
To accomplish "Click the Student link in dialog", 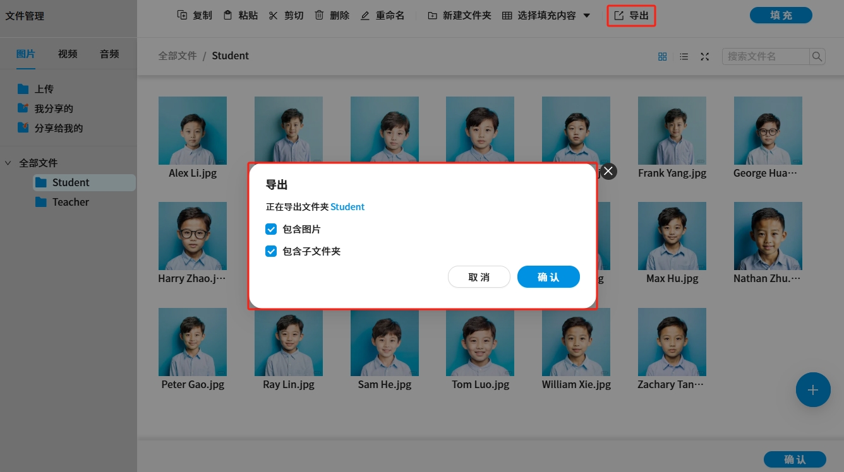I will tap(347, 206).
